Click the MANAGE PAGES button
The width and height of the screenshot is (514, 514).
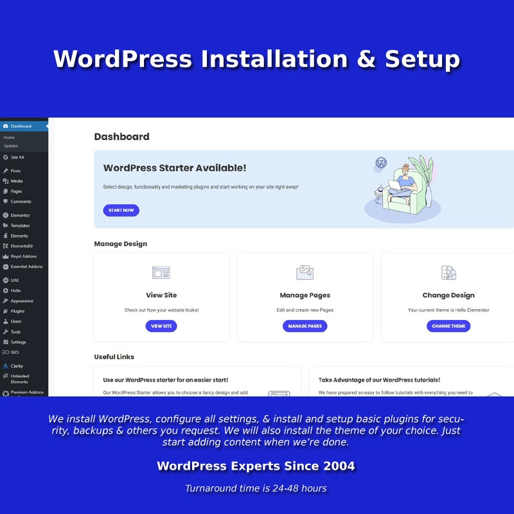pos(305,326)
